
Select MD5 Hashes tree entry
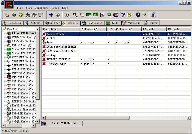coord(20,89)
